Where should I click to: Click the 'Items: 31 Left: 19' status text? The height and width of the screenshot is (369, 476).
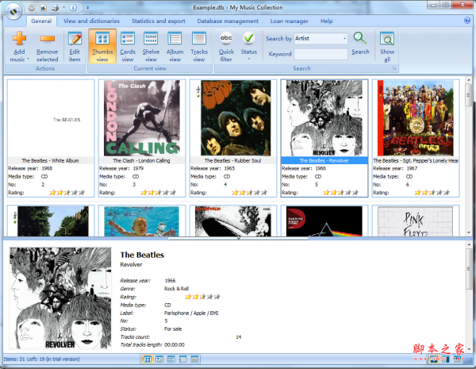tap(41, 359)
